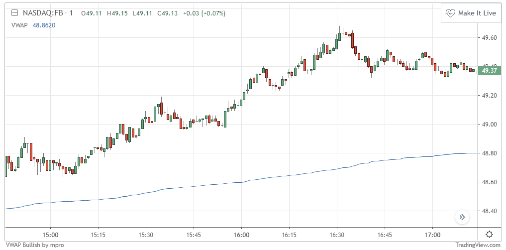Click the 17:00 label on time axis
Screen dimensions: 506x250
432,234
